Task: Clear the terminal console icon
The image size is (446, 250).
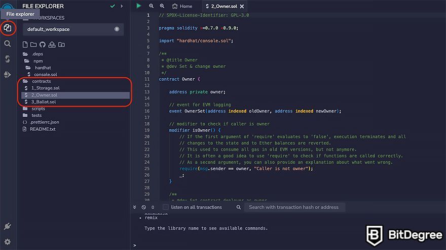Action: pos(143,207)
